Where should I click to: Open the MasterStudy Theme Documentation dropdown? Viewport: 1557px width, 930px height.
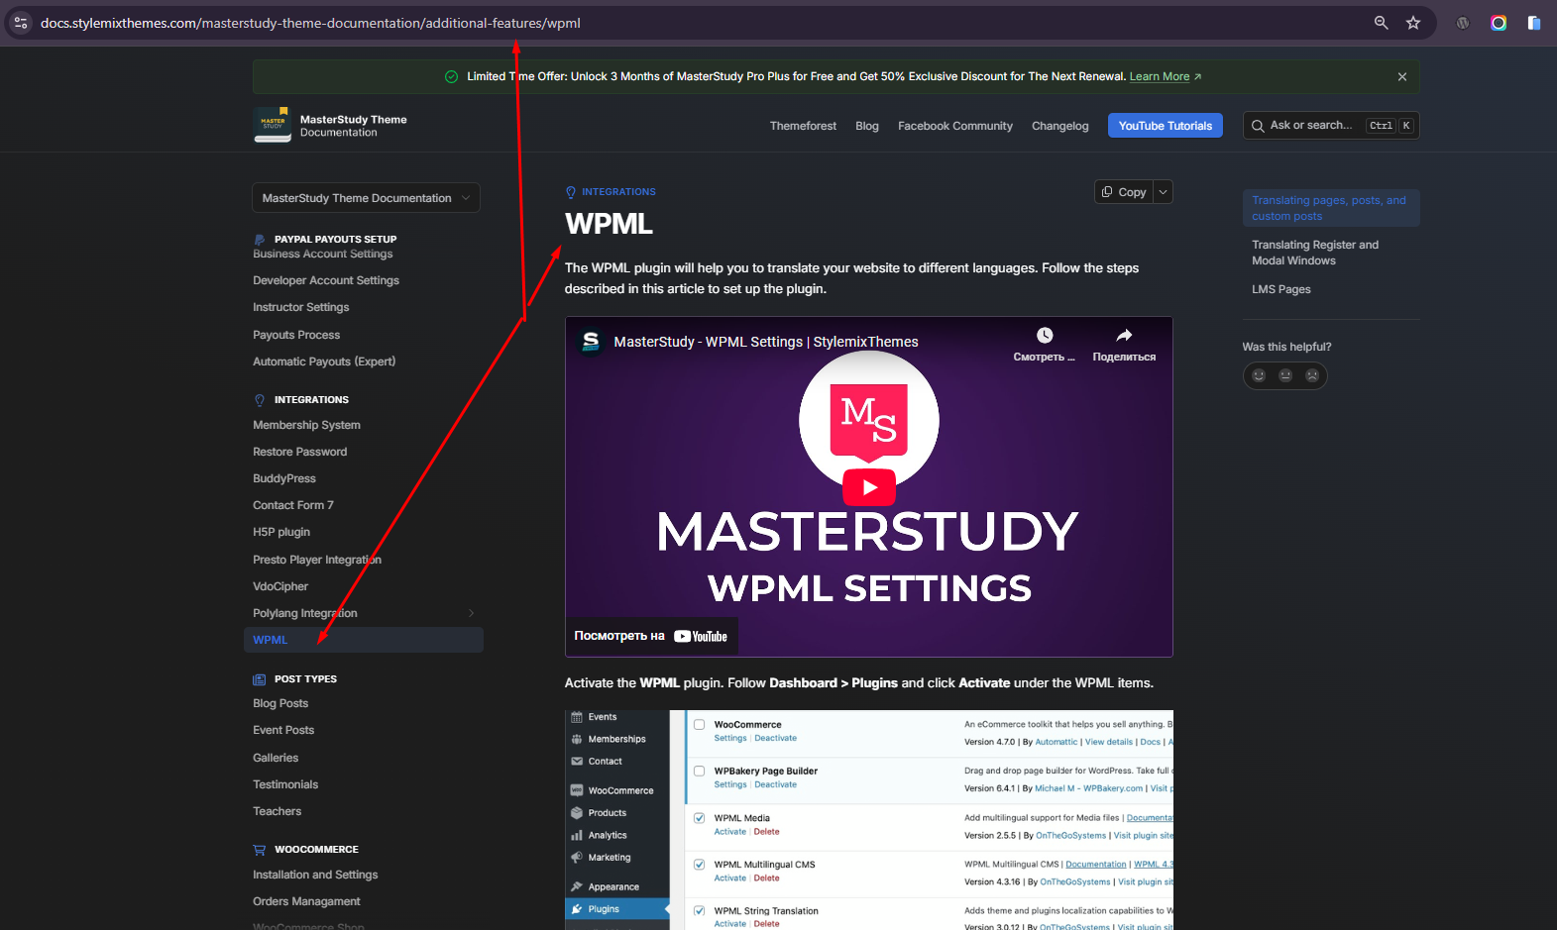[x=366, y=198]
